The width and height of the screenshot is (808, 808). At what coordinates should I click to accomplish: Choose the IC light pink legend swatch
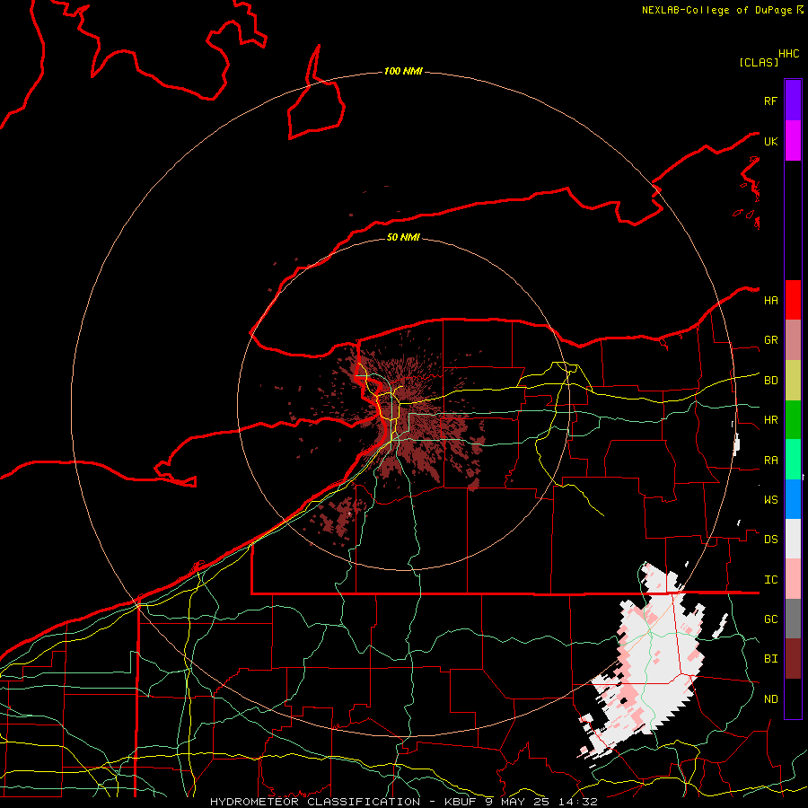coord(793,579)
